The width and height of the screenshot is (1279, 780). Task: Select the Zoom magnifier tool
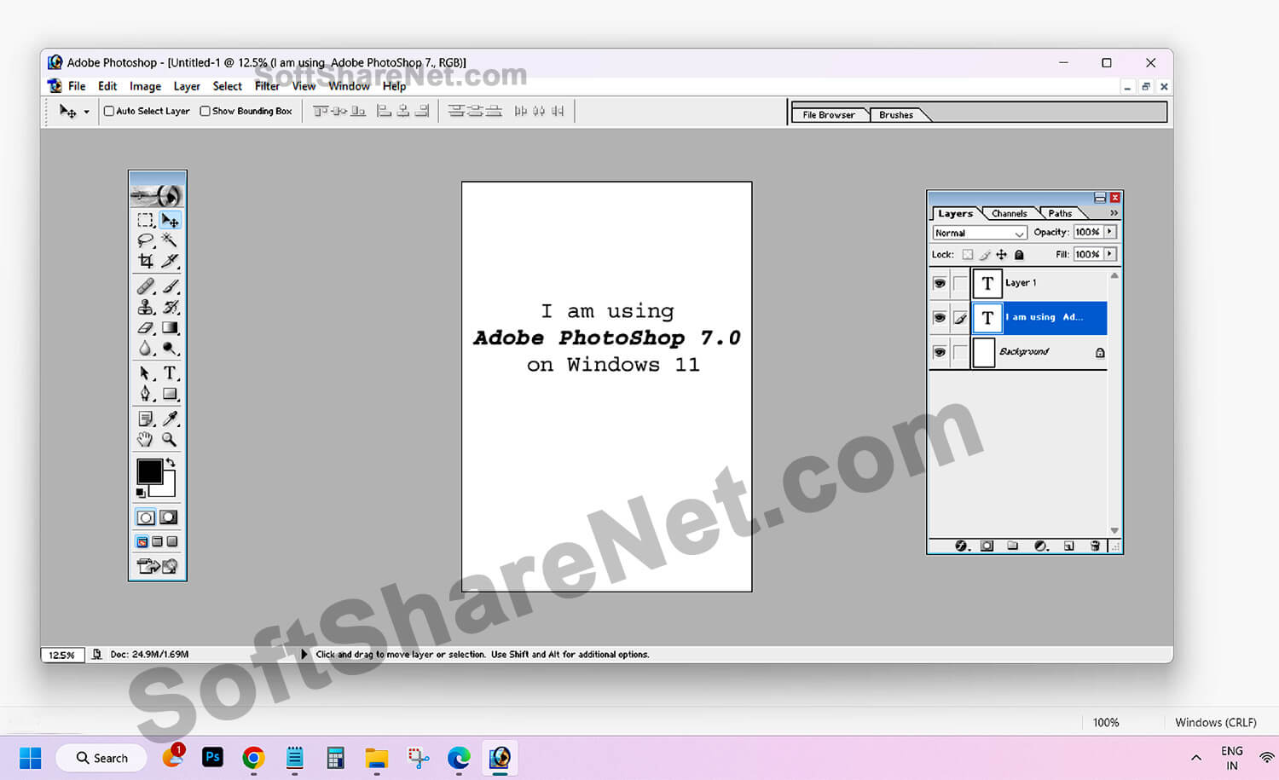tap(170, 440)
